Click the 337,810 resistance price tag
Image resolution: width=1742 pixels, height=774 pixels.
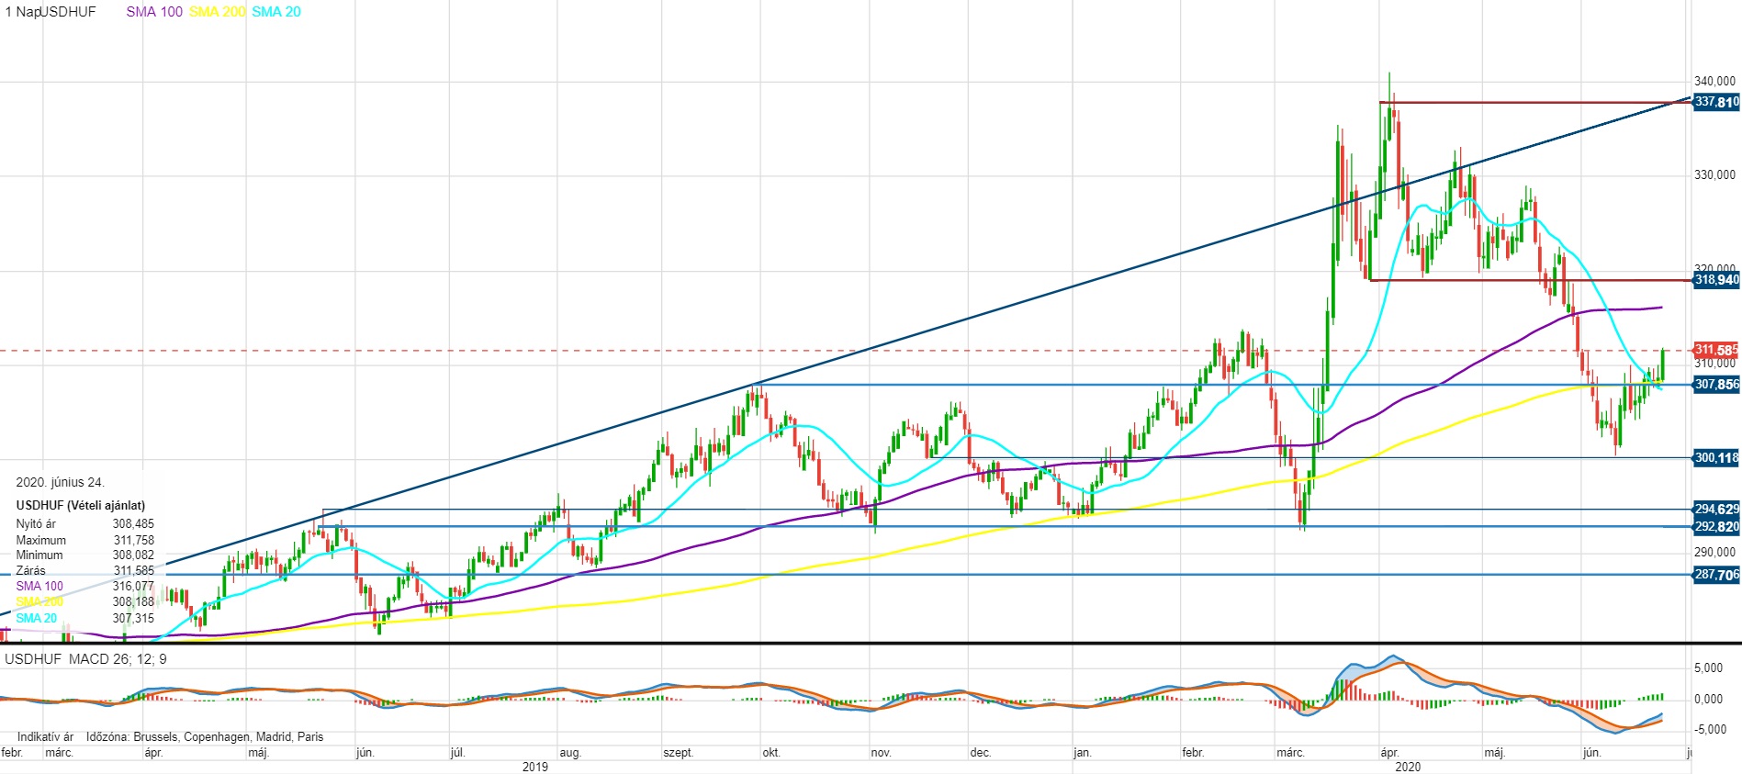tap(1715, 102)
